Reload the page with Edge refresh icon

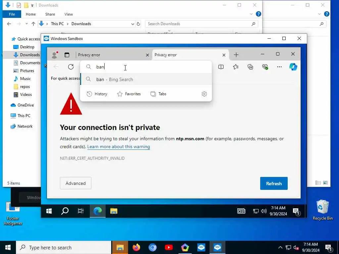(71, 67)
